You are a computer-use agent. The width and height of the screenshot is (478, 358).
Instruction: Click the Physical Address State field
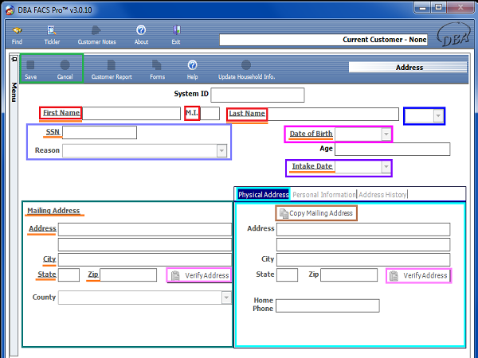[x=287, y=275]
